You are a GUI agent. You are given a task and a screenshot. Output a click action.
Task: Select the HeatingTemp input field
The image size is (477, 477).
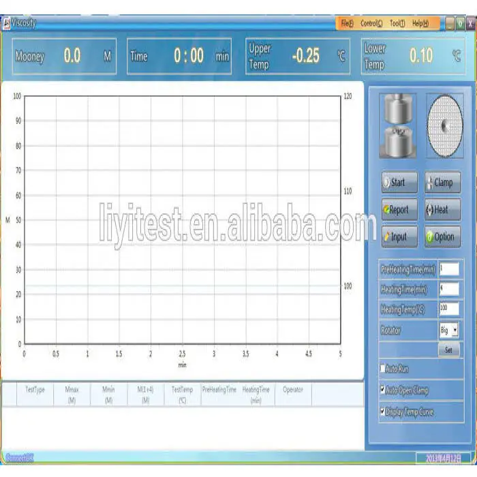point(448,309)
